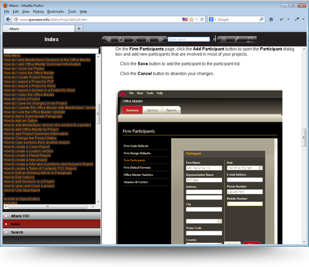Open 'How to create a Cover Report' link
Viewport: 309px width, 267px height.
[26, 147]
